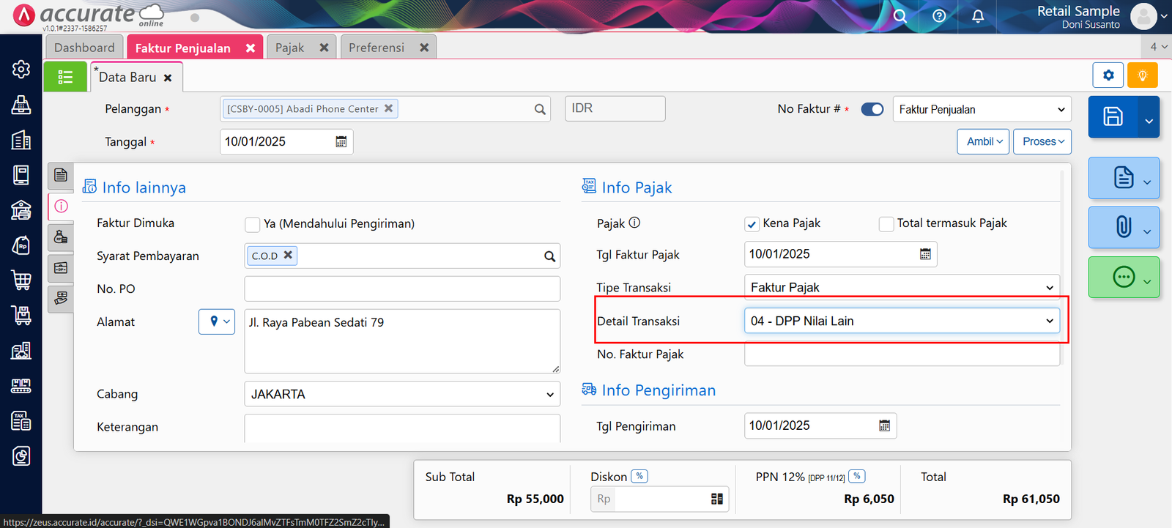The width and height of the screenshot is (1172, 528).
Task: Click the blue save disk icon
Action: coord(1113,117)
